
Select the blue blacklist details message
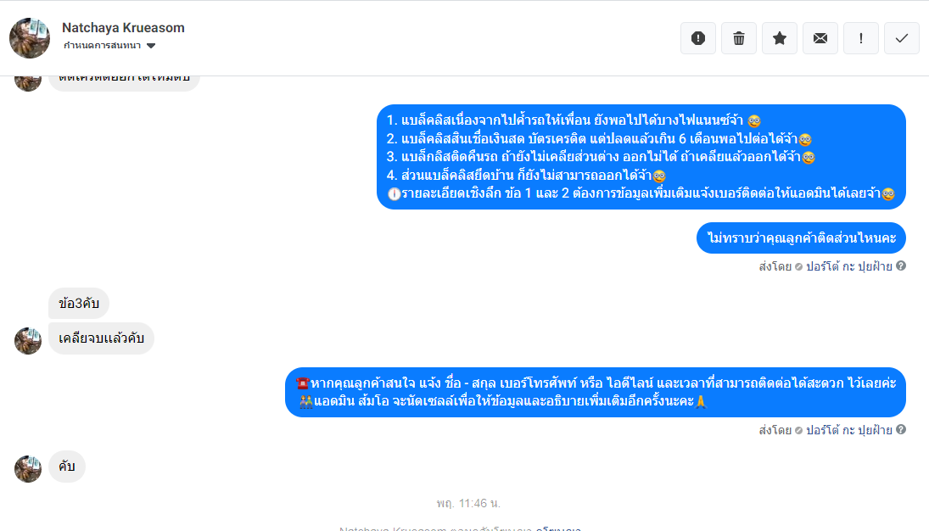click(x=641, y=157)
